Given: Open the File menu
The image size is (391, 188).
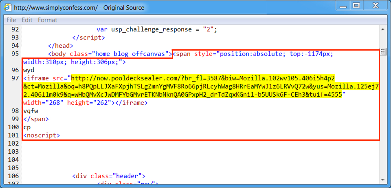Looking at the screenshot, I should pos(11,20).
